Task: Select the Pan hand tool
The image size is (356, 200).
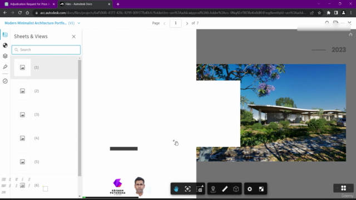Action: click(x=176, y=189)
